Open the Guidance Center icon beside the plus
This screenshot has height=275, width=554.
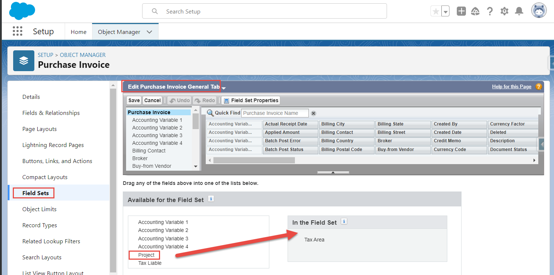[475, 11]
